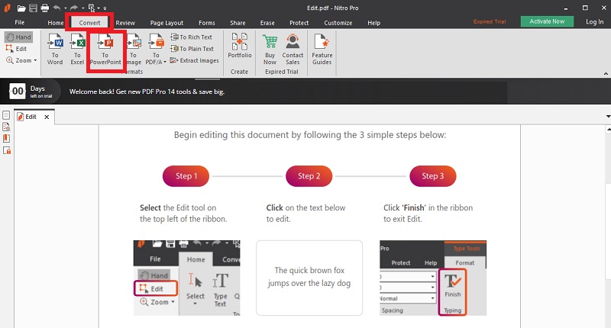
Task: Click the Step 2 badge
Action: pos(309,176)
